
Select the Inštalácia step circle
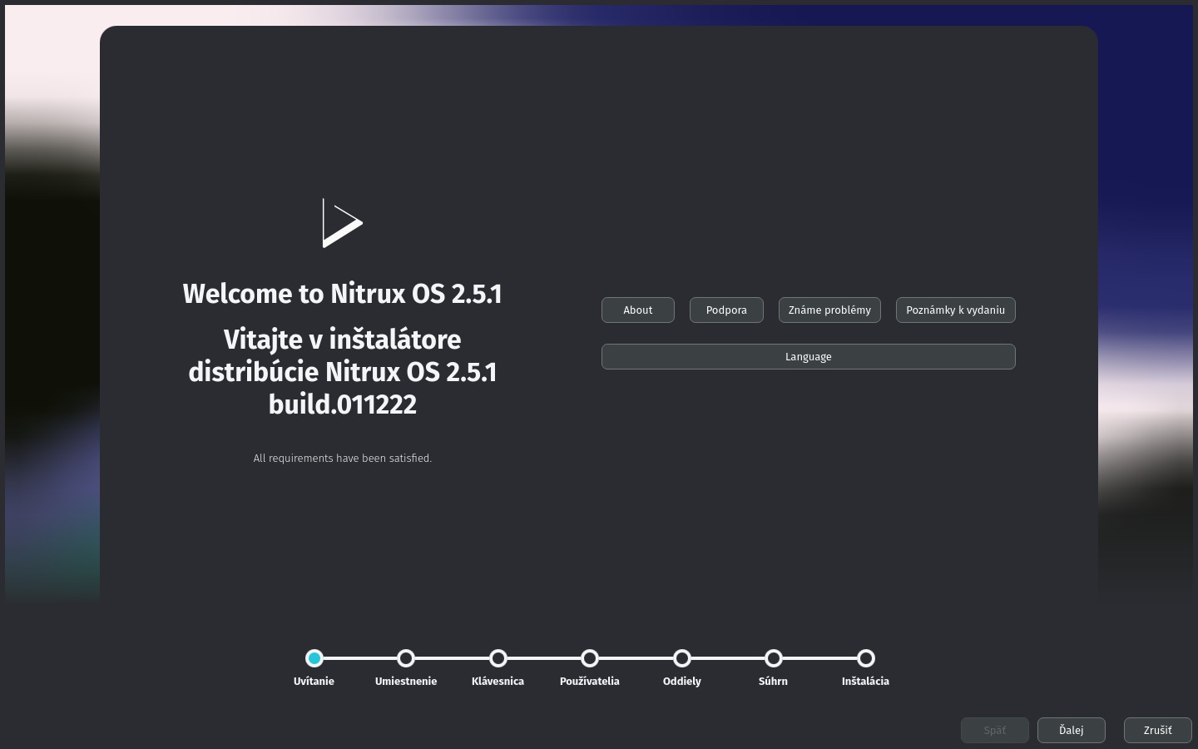(x=865, y=658)
